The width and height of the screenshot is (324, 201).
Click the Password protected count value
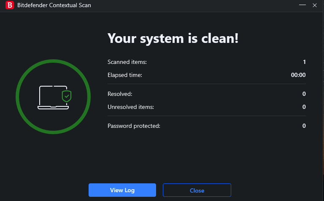click(x=304, y=126)
